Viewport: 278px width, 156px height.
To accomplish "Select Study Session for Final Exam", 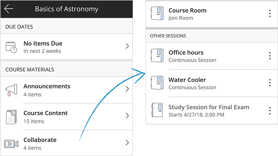I will pyautogui.click(x=209, y=107).
